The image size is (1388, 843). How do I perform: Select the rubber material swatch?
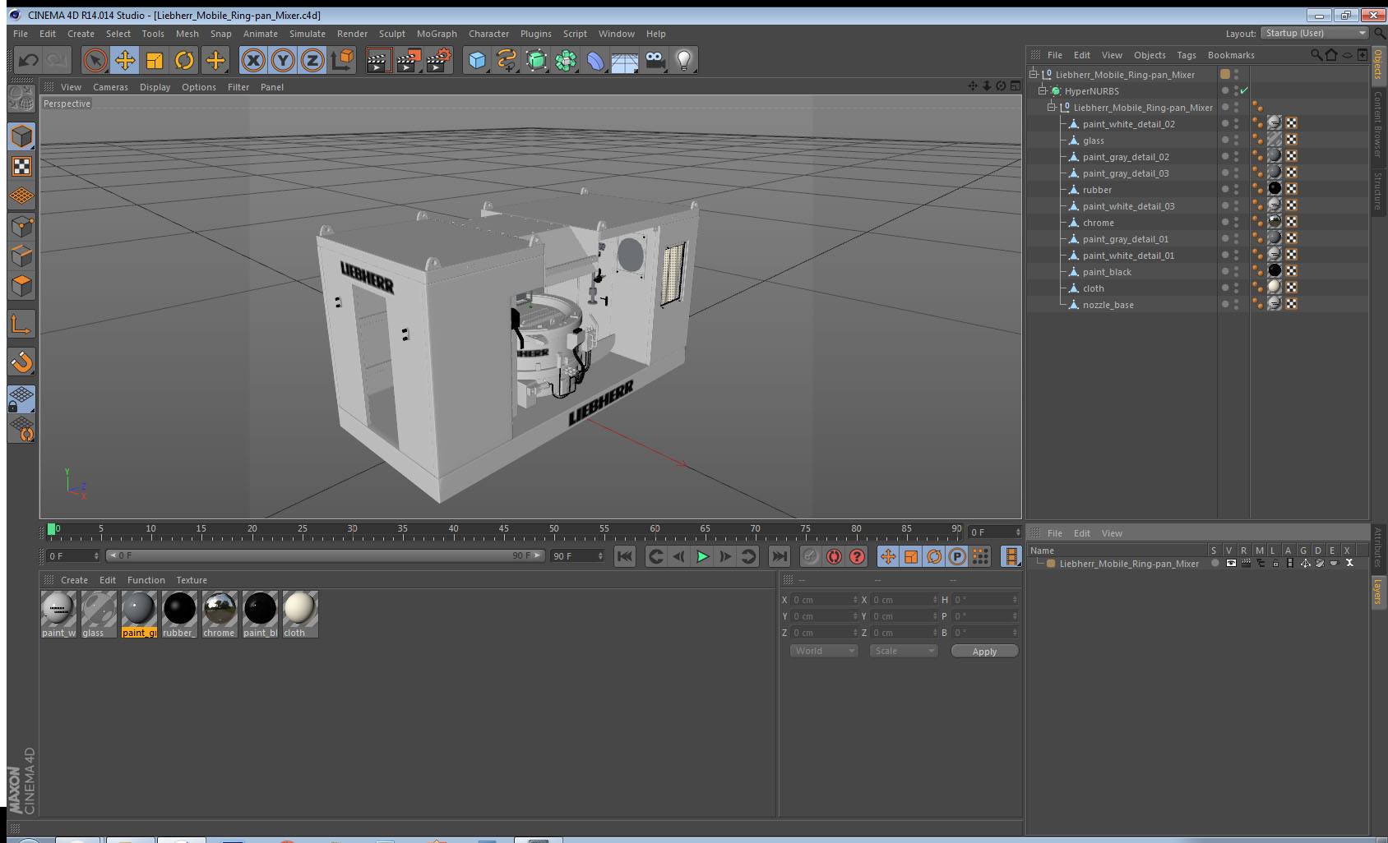[179, 614]
